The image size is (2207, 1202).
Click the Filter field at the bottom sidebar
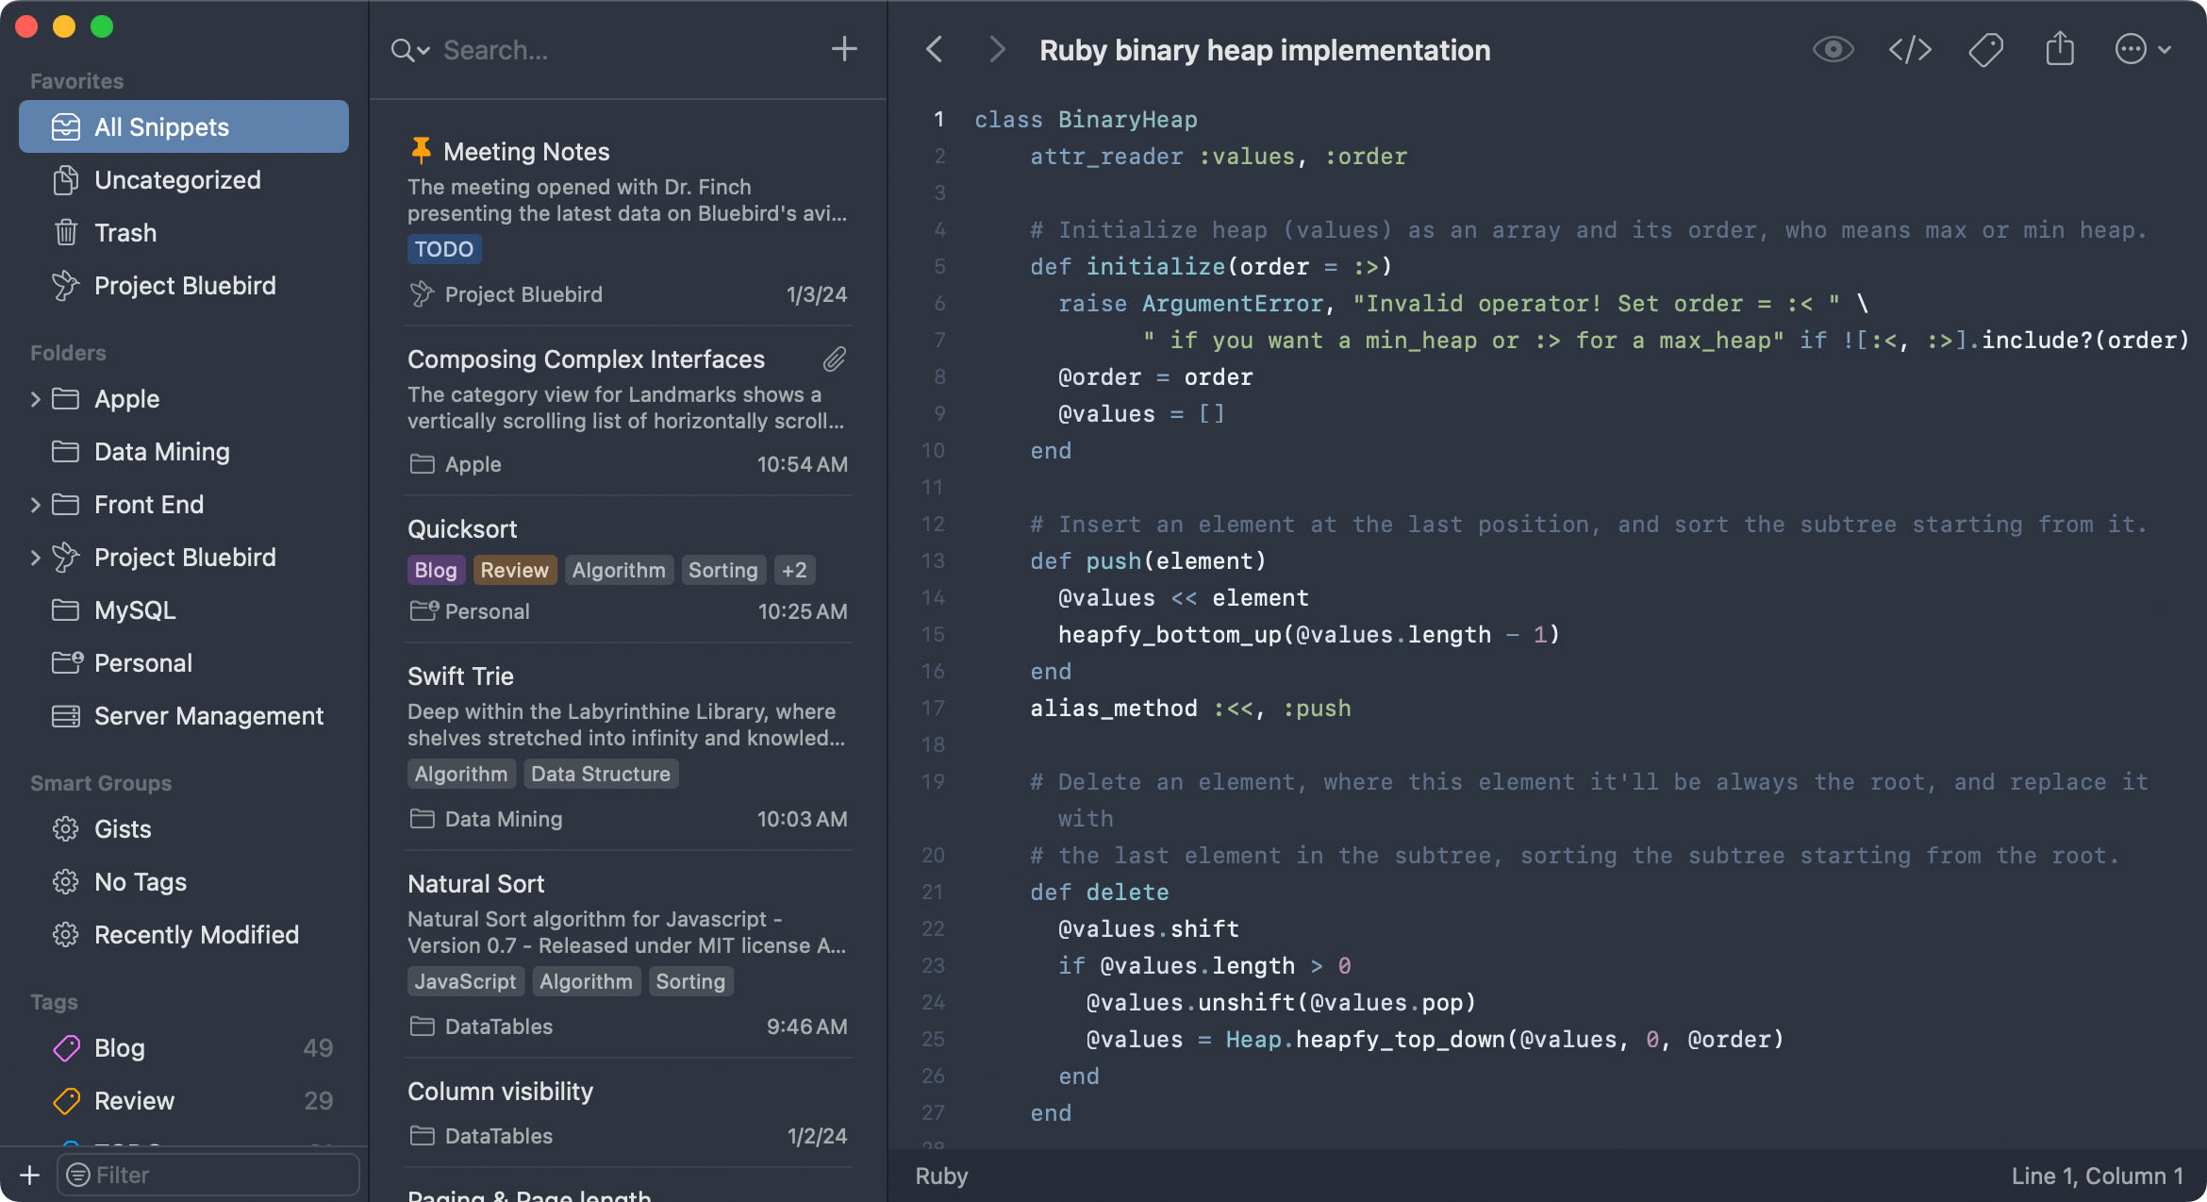tap(207, 1175)
